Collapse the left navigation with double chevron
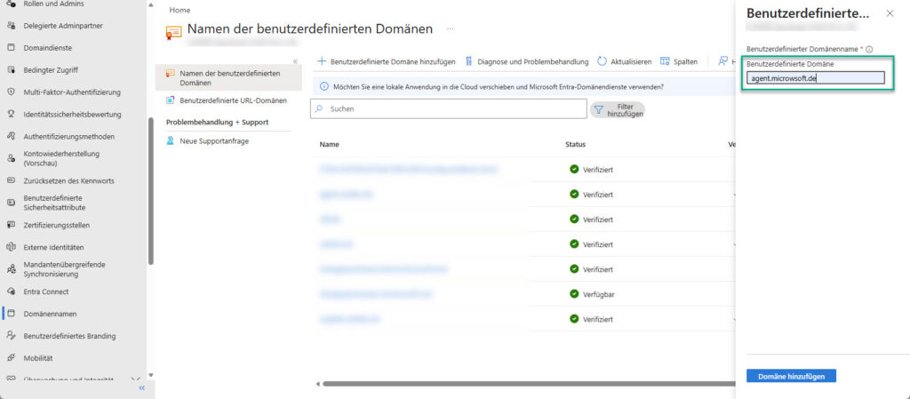The height and width of the screenshot is (399, 910). [141, 388]
